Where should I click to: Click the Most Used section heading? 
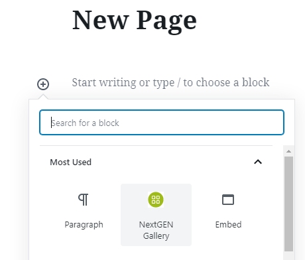pyautogui.click(x=70, y=162)
